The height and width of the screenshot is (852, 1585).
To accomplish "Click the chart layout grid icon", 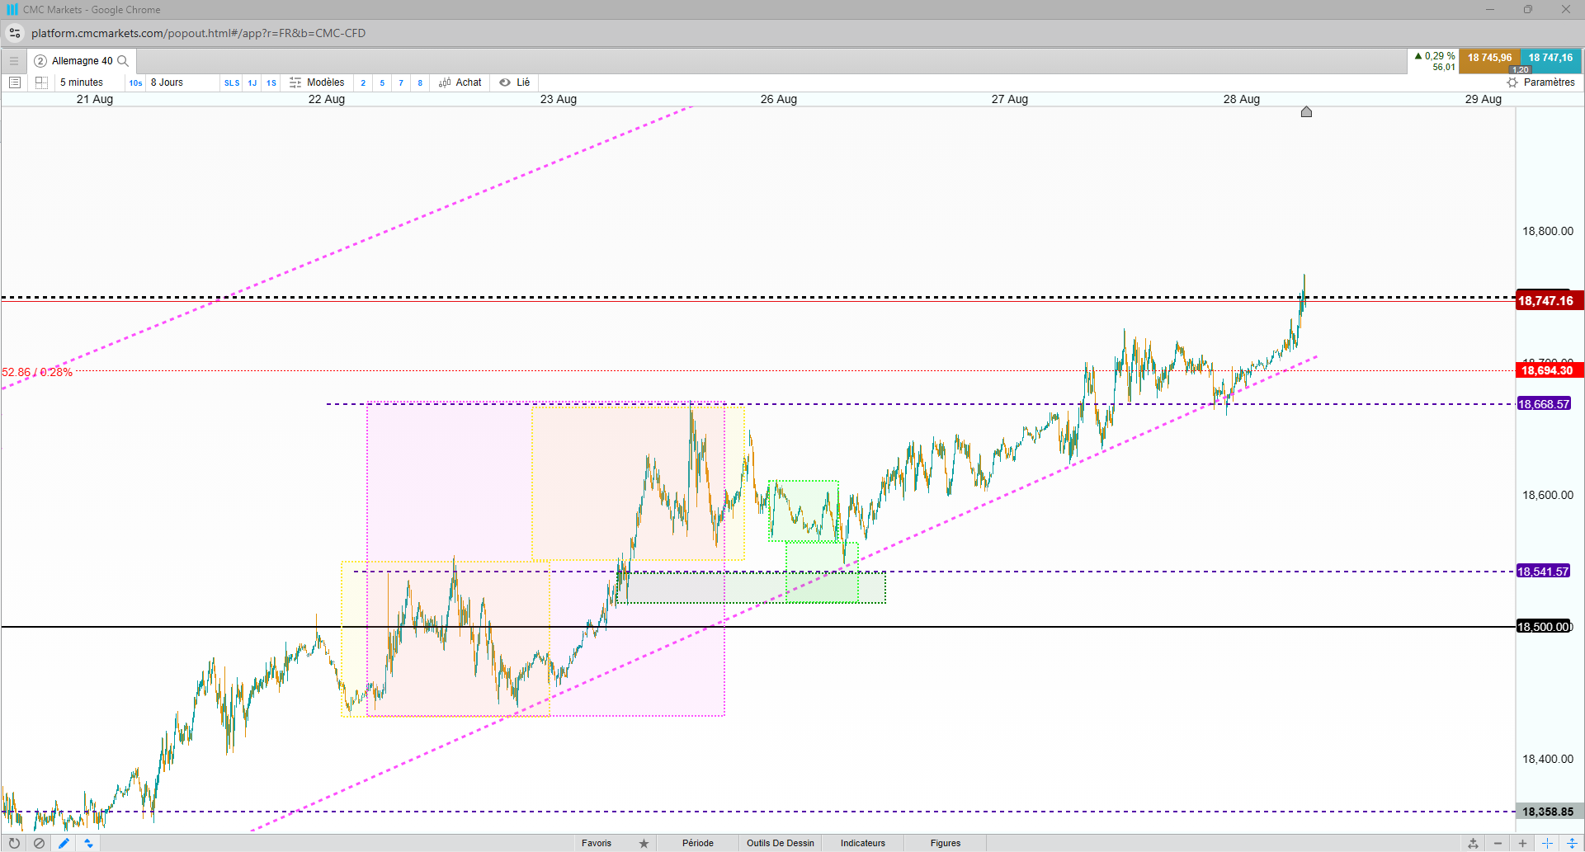I will pyautogui.click(x=41, y=82).
